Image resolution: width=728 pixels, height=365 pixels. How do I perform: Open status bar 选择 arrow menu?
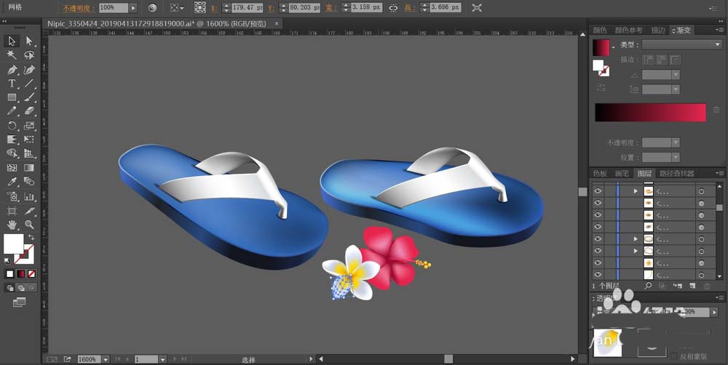tap(311, 359)
